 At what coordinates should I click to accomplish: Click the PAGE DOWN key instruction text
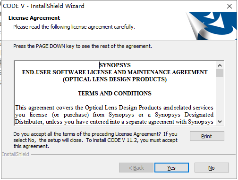(83, 46)
